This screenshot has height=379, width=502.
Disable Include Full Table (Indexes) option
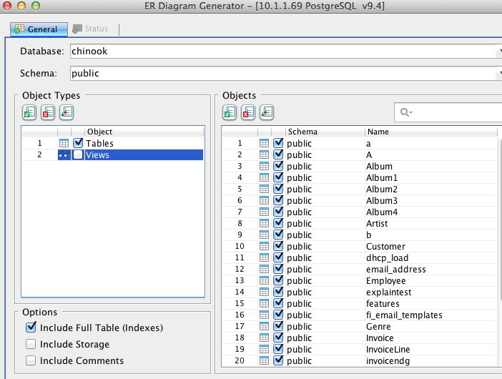tap(31, 327)
